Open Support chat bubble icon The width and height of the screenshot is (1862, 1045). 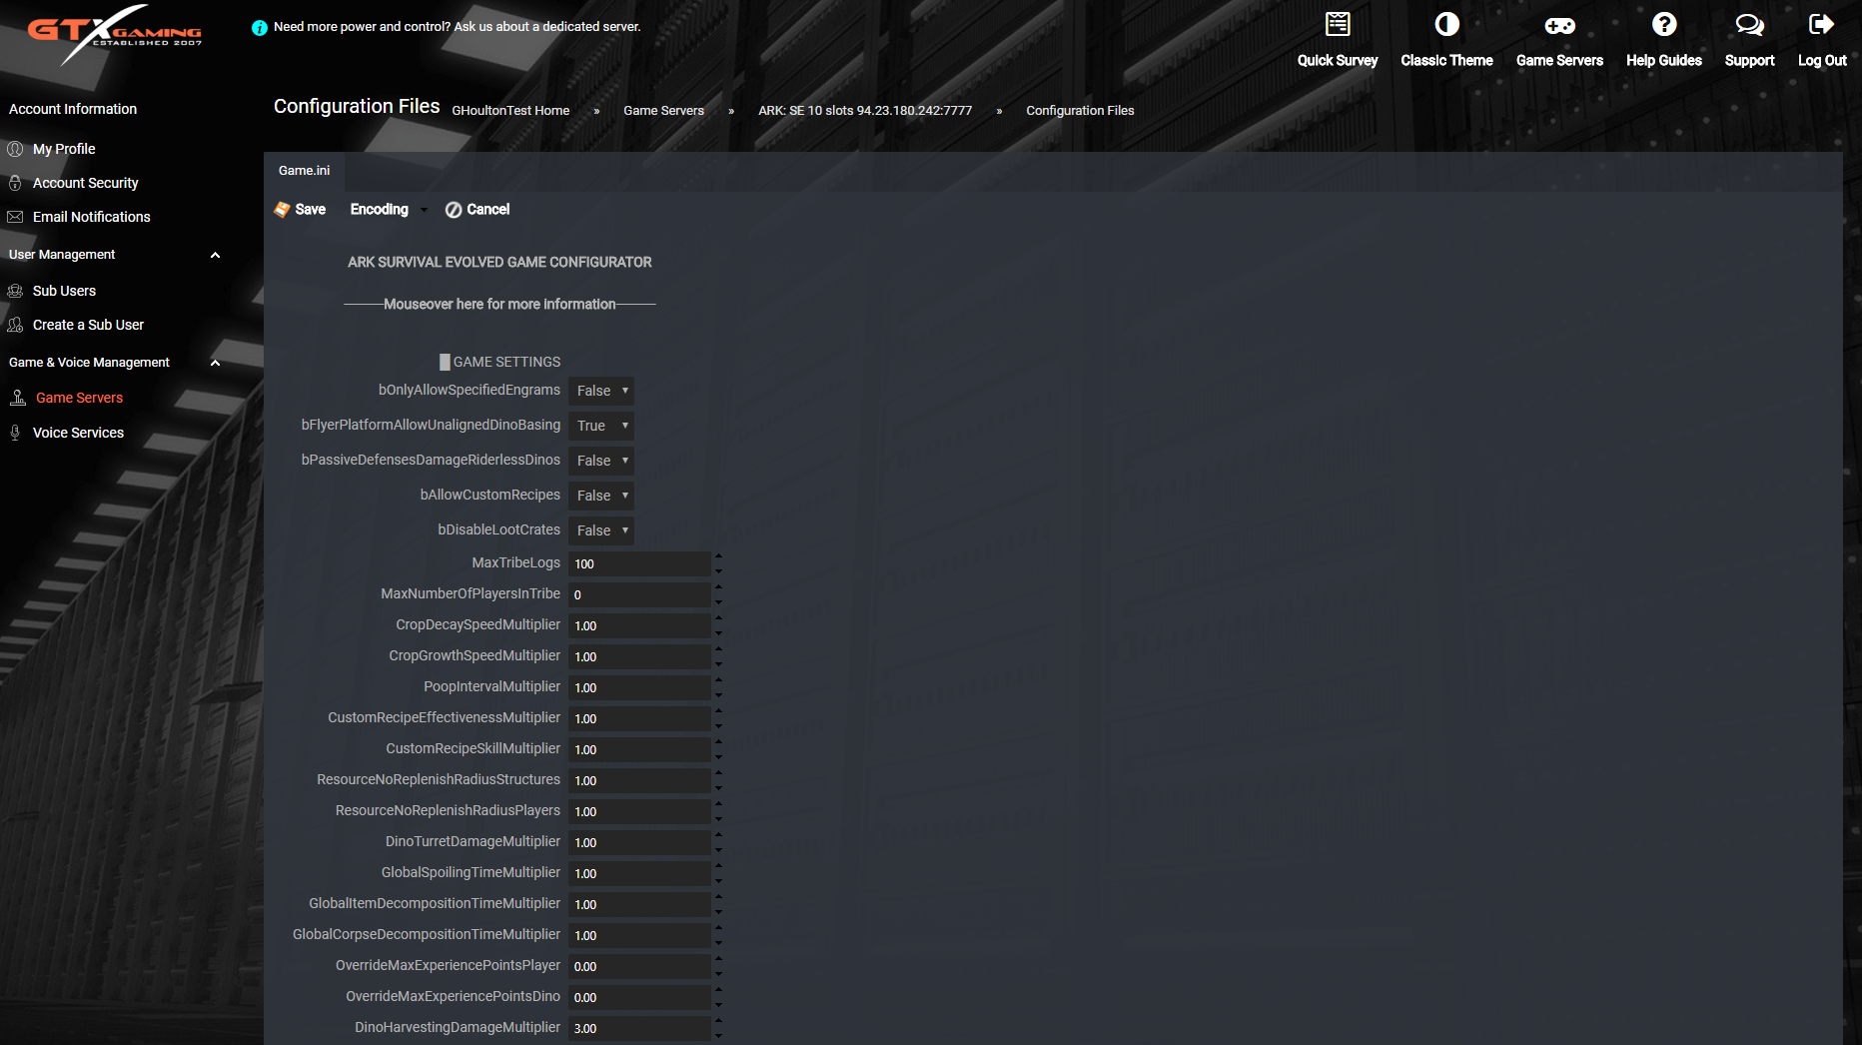coord(1749,24)
